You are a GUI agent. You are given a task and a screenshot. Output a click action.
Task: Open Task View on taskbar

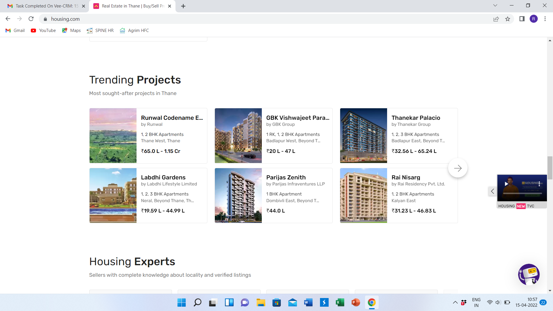tap(213, 303)
